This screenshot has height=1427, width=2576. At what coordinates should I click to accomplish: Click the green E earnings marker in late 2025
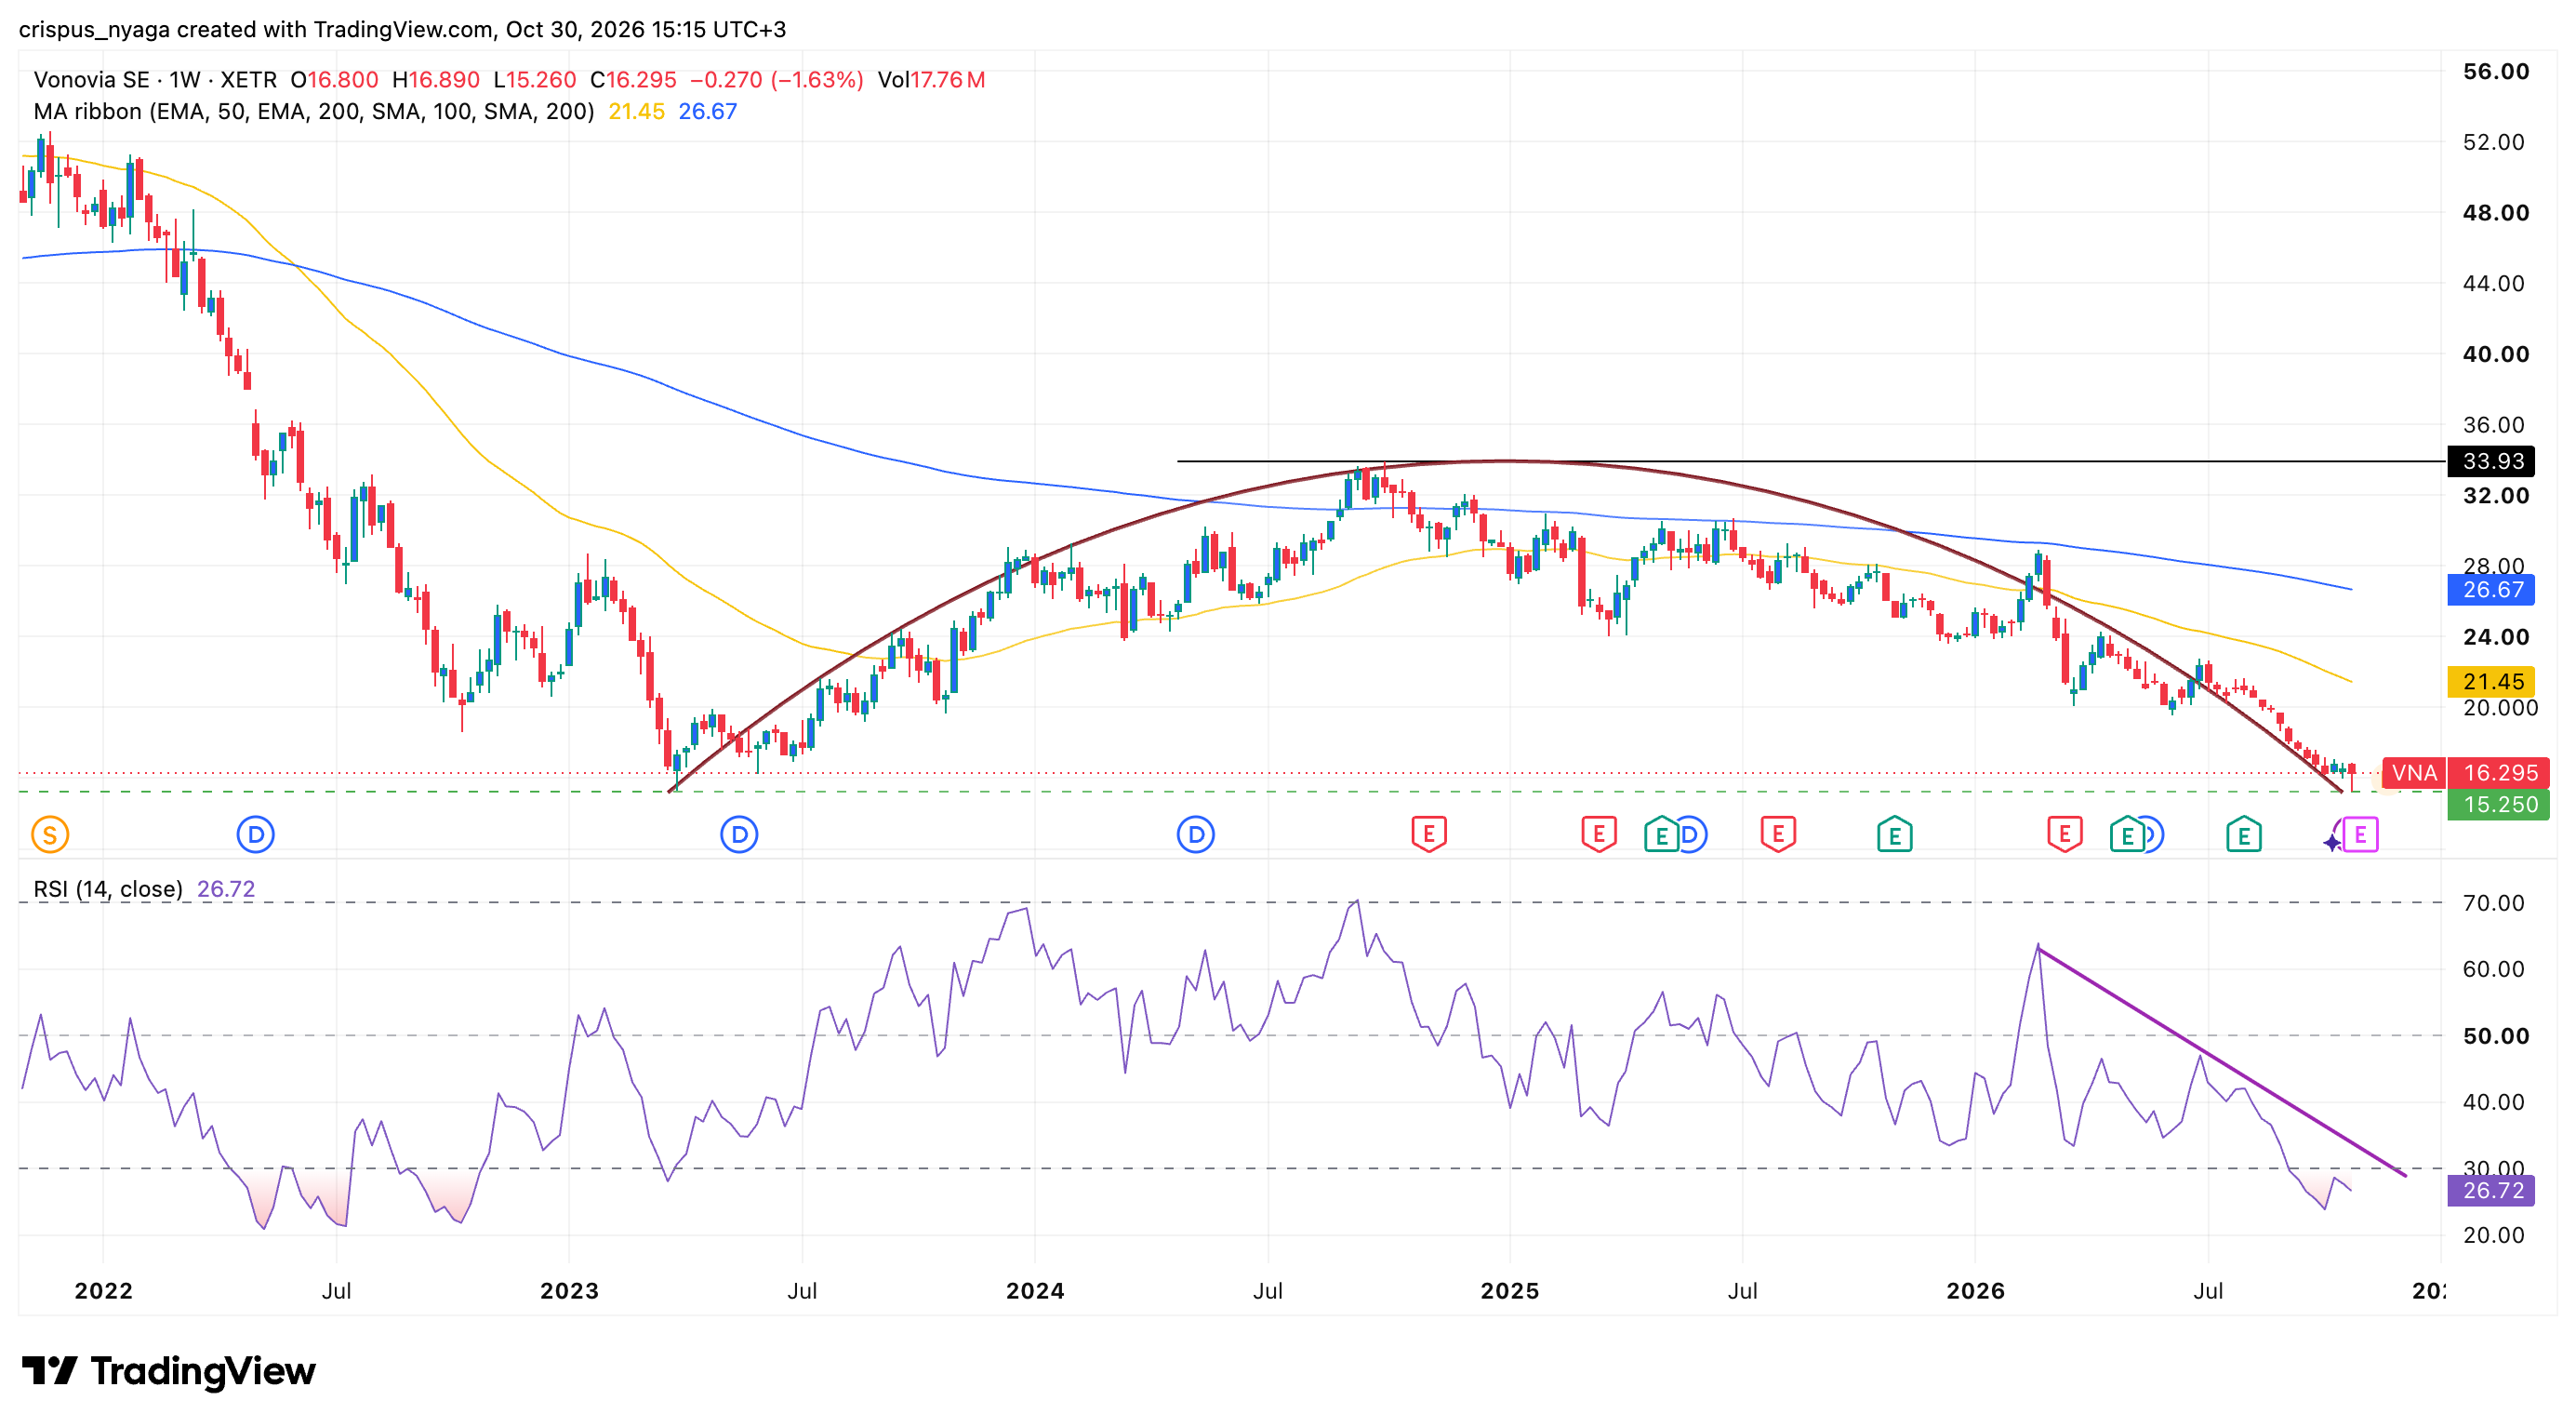tap(1895, 834)
